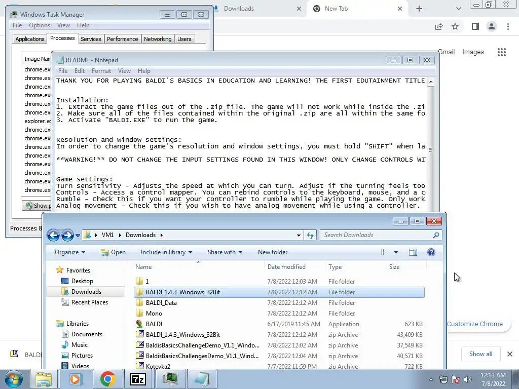Toggle Chrome side panel icon
The image size is (519, 389).
click(x=475, y=26)
